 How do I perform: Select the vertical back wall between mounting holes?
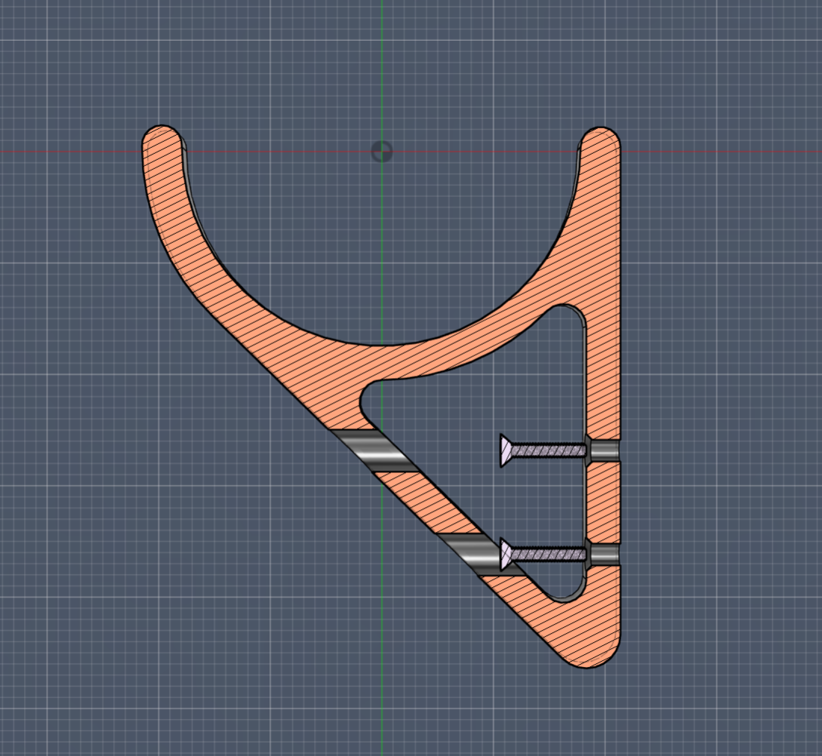click(x=603, y=502)
